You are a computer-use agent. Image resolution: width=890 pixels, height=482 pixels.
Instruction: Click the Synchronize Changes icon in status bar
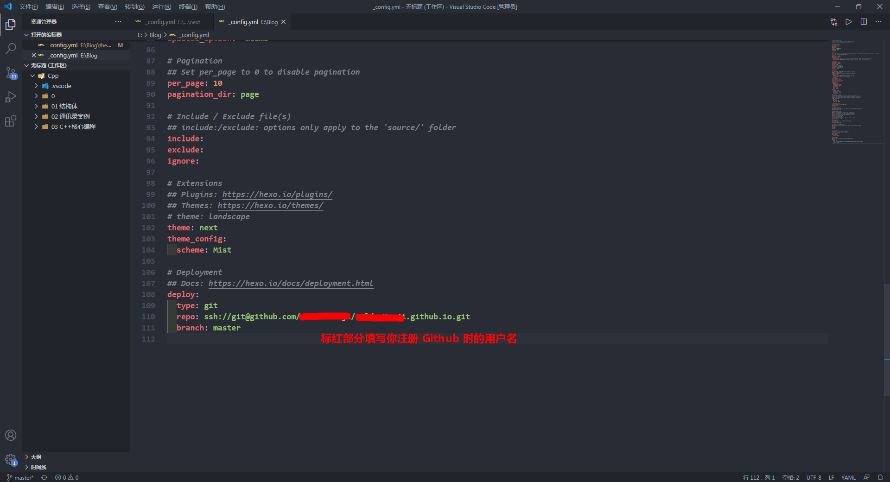click(44, 477)
